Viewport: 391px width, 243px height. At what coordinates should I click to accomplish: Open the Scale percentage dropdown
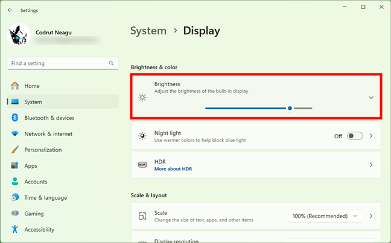click(x=325, y=216)
